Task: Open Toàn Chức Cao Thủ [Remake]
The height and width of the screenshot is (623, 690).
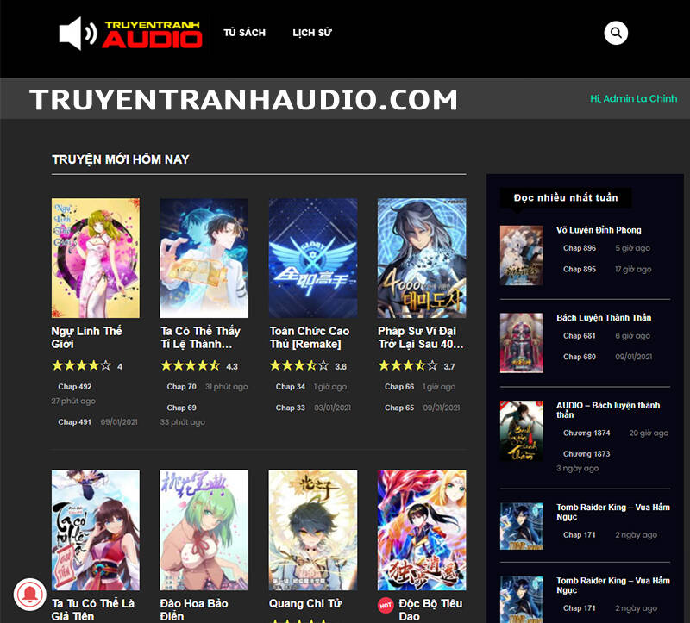Action: (310, 337)
